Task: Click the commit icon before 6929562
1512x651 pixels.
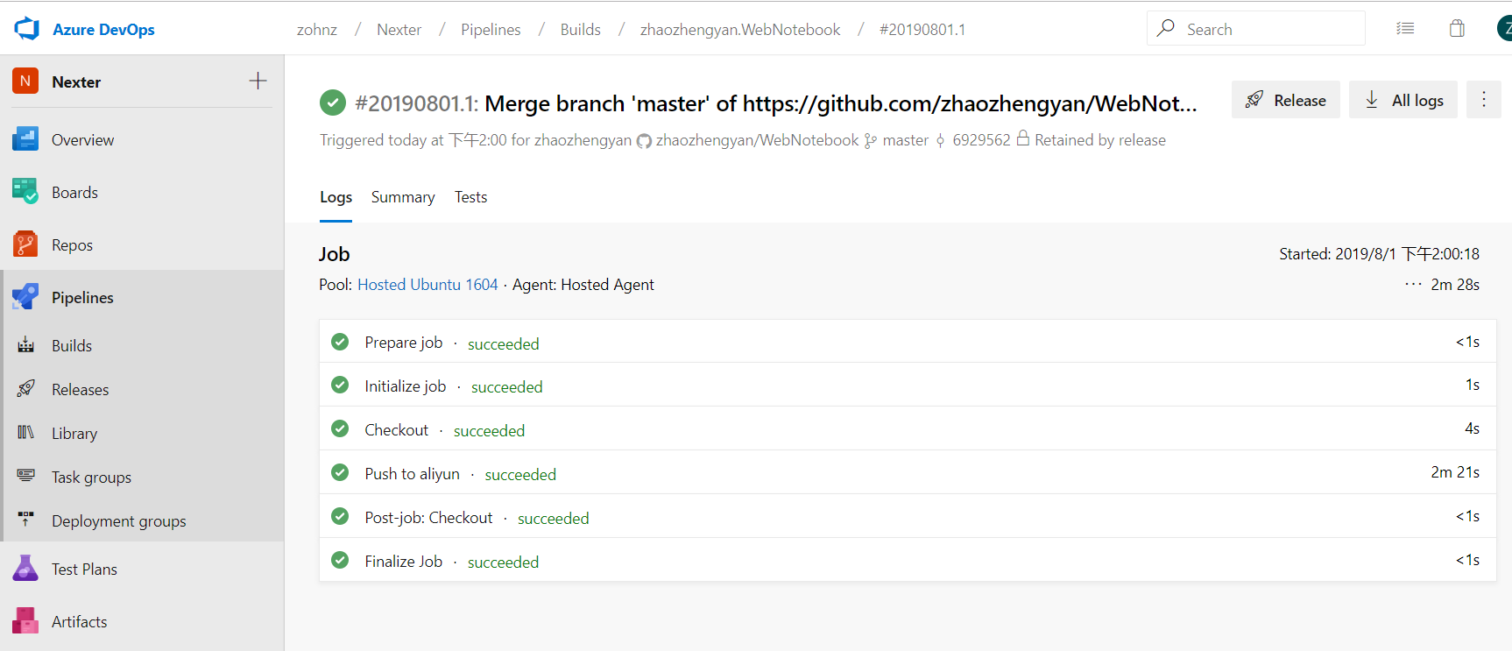Action: tap(941, 141)
